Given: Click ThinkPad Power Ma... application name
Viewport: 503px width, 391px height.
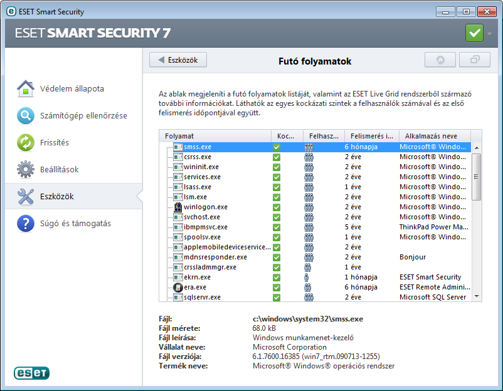Looking at the screenshot, I should [434, 227].
